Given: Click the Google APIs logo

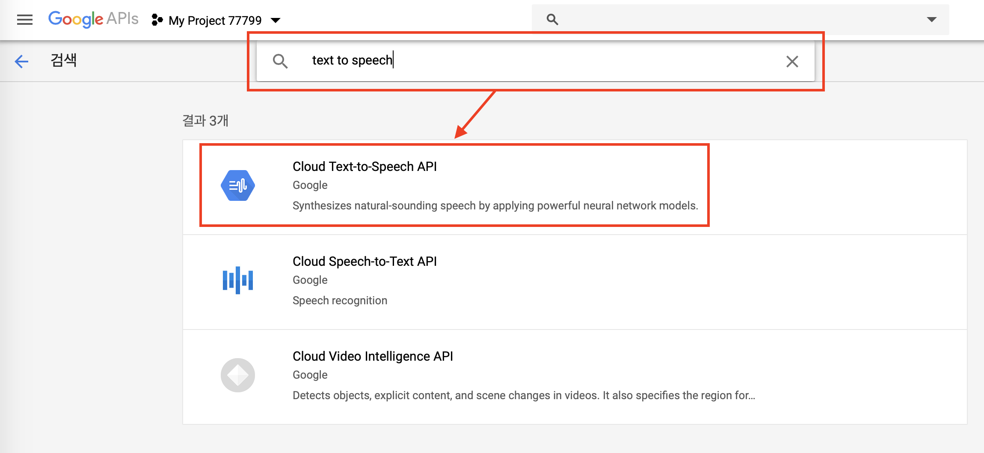Looking at the screenshot, I should pyautogui.click(x=93, y=19).
